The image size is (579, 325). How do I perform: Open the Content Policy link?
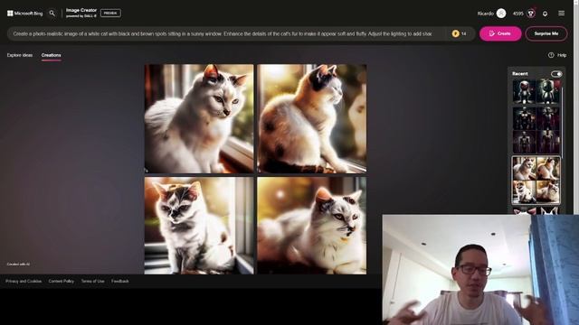(x=62, y=281)
